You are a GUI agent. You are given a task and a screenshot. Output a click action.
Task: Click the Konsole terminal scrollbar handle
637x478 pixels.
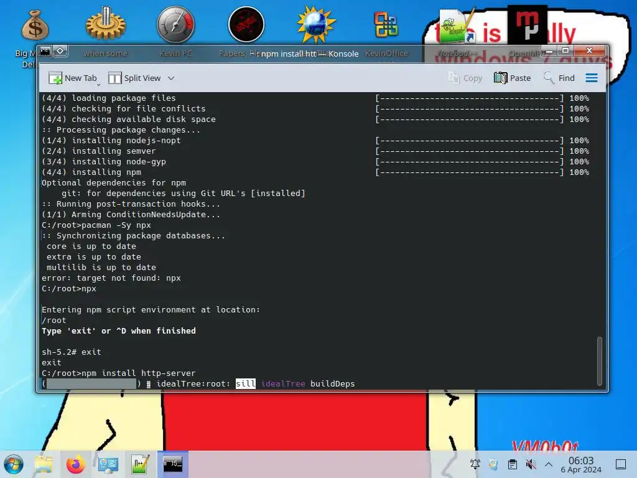coord(599,360)
